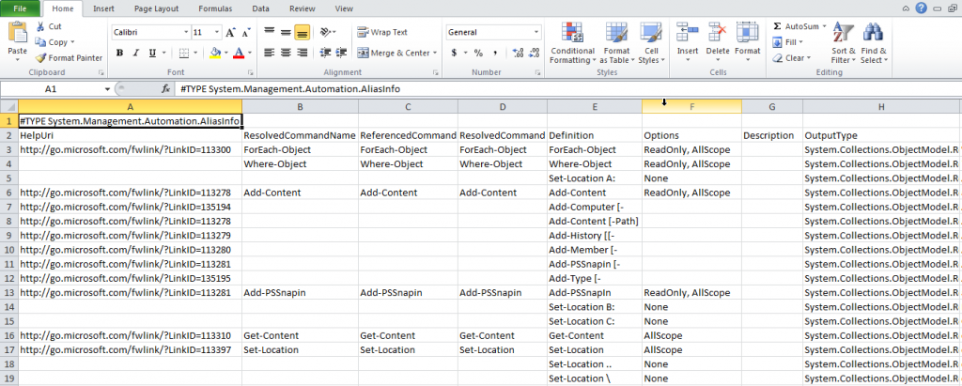Expand the Name Box dropdown arrow

tap(108, 89)
